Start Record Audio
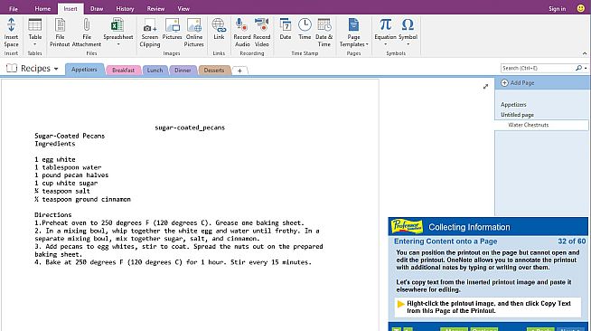 point(241,32)
